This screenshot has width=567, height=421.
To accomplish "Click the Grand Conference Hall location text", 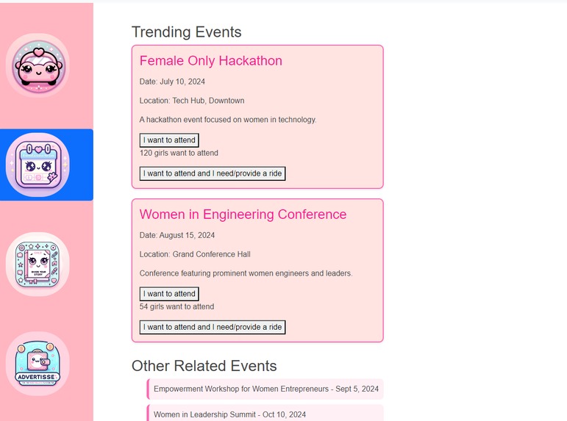I will coord(212,254).
